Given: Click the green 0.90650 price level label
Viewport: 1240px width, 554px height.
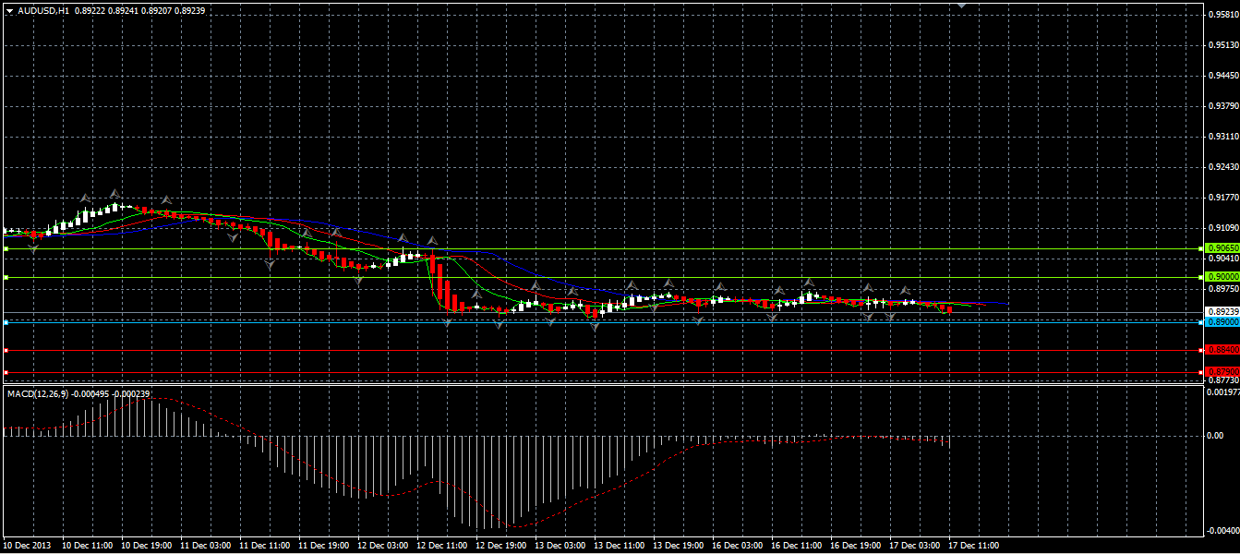Looking at the screenshot, I should tap(1223, 248).
